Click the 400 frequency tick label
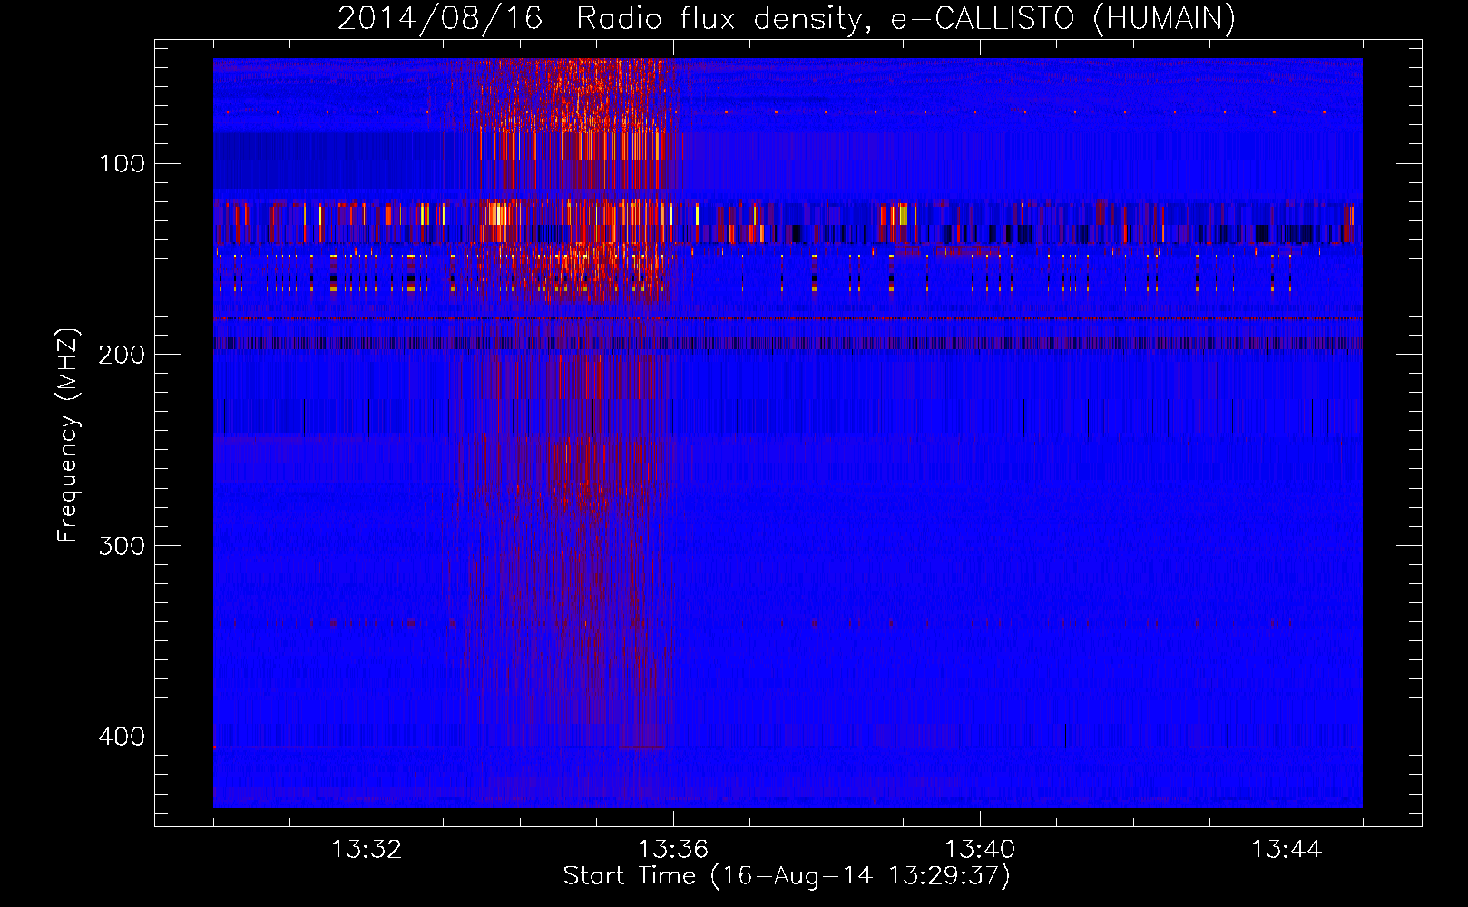Image resolution: width=1468 pixels, height=907 pixels. 122,736
